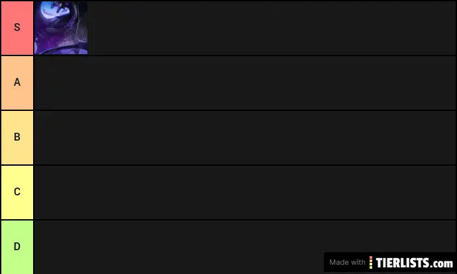Select the yellow C tier label
457x274 pixels.
17,192
